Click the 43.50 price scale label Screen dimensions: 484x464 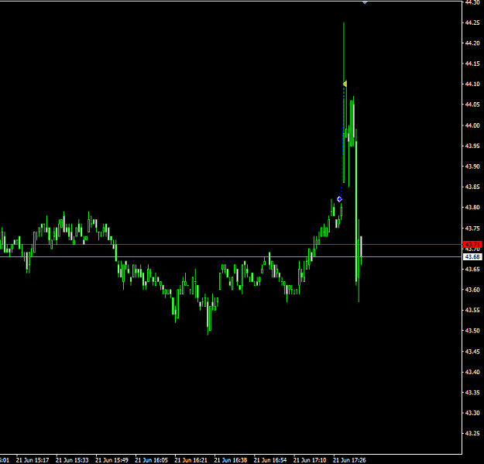coord(472,331)
